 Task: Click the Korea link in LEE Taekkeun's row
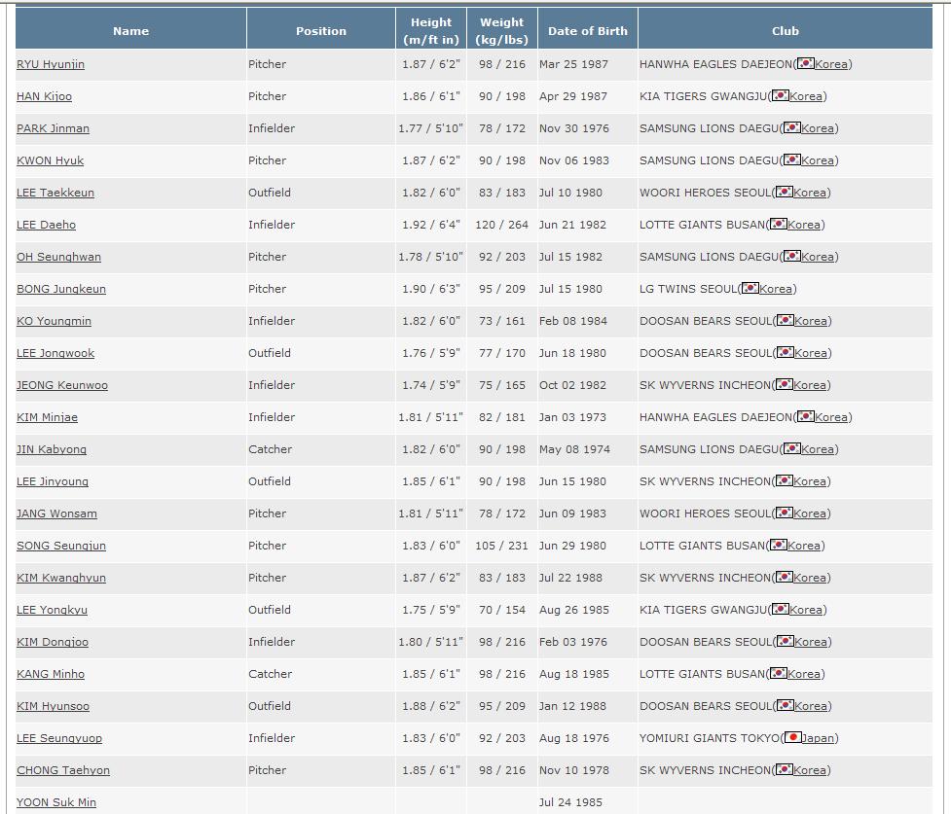[x=810, y=193]
